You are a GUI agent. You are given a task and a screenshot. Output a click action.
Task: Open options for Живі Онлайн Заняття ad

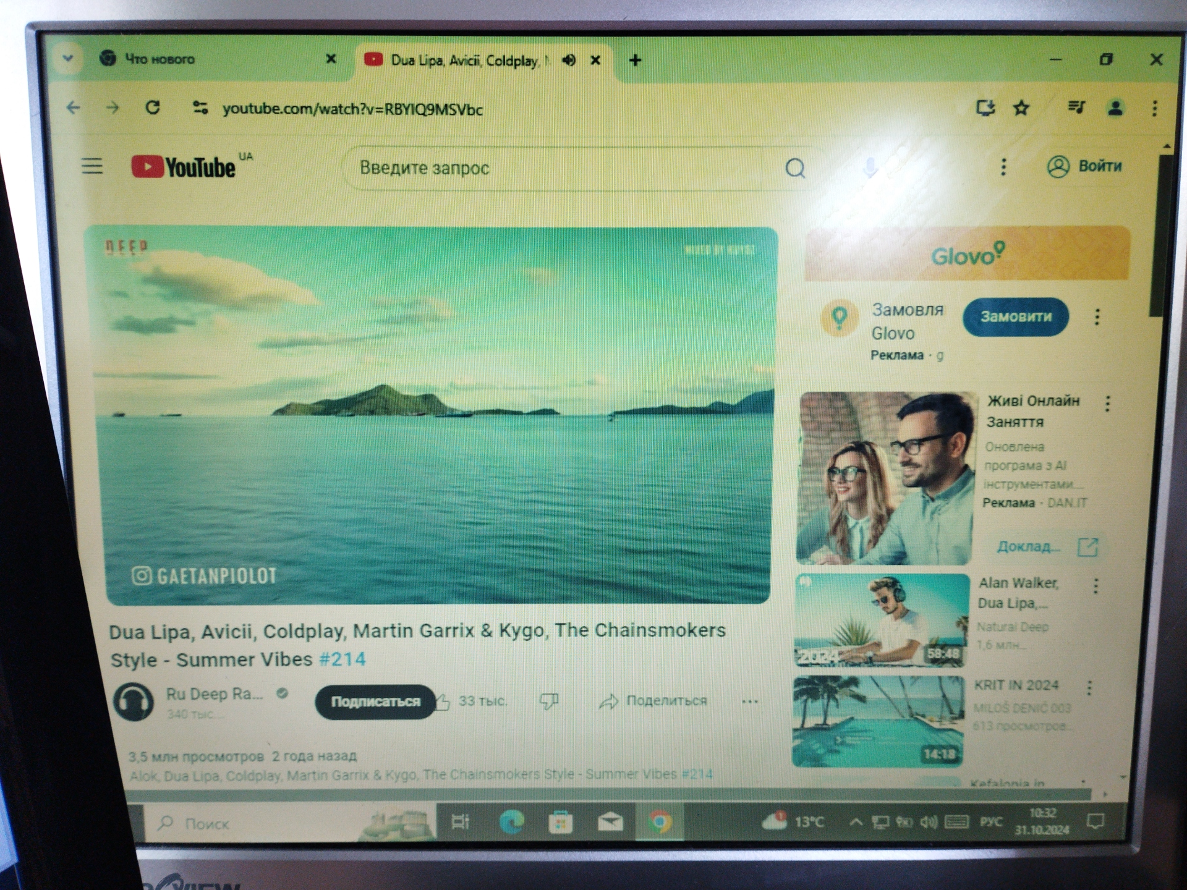coord(1107,404)
